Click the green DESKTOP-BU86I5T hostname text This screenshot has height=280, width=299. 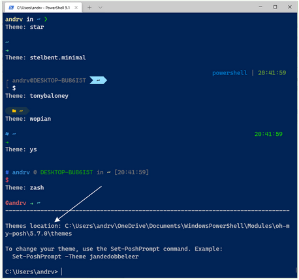tap(67, 172)
